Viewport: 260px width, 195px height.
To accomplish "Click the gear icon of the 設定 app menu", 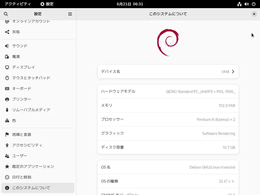I will pyautogui.click(x=42, y=4).
